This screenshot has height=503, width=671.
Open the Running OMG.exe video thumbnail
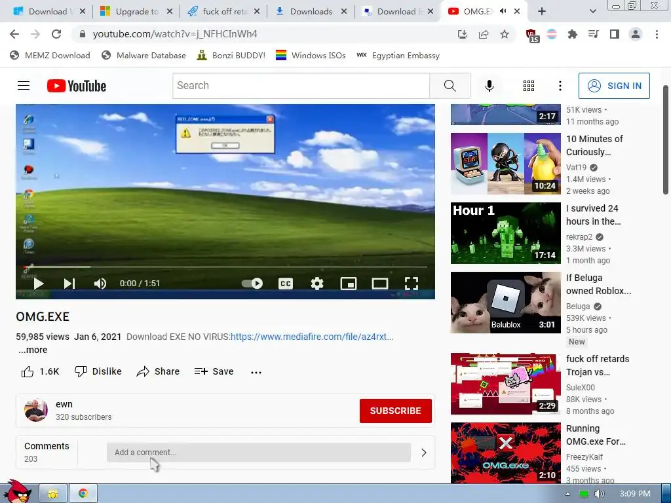[505, 453]
